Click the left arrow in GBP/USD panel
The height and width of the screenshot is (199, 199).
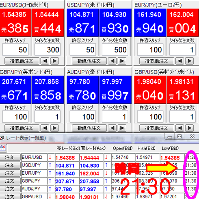(x=180, y=128)
